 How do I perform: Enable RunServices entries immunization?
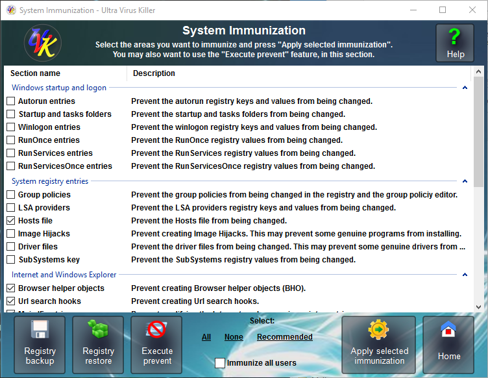coord(11,153)
